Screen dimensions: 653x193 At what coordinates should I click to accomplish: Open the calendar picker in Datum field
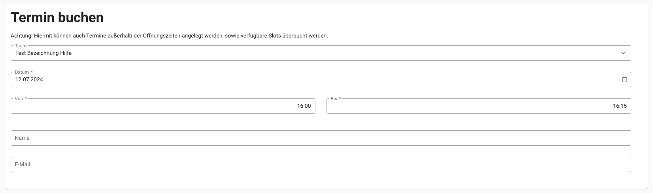625,79
